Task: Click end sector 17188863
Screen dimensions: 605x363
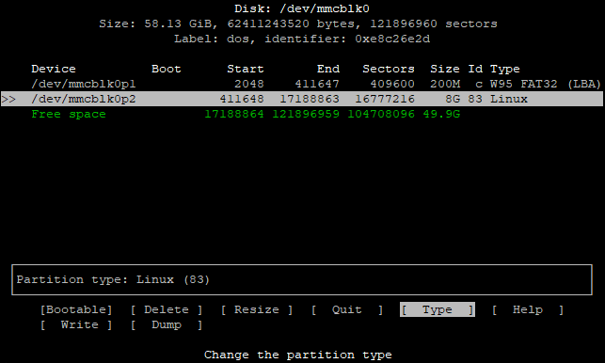Action: pos(310,99)
